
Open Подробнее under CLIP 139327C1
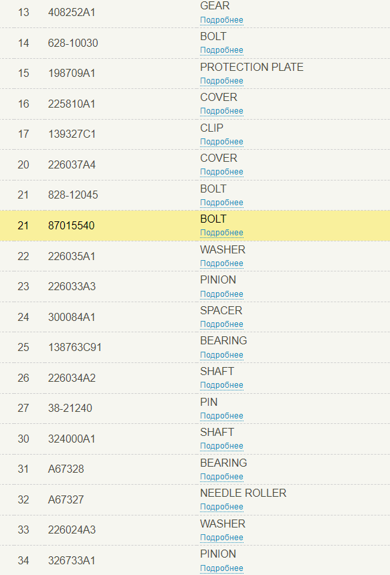click(x=221, y=142)
